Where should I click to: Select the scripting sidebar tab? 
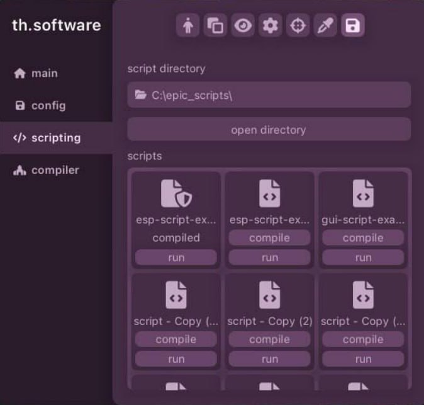coord(55,138)
